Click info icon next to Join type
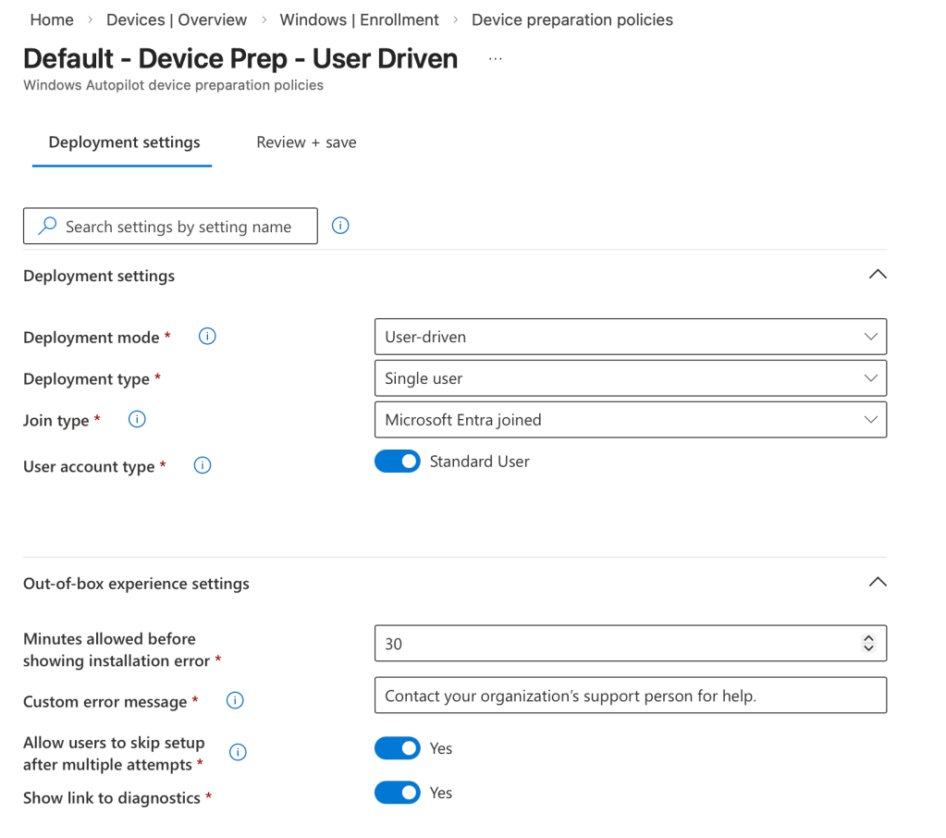The width and height of the screenshot is (946, 838). coord(137,420)
